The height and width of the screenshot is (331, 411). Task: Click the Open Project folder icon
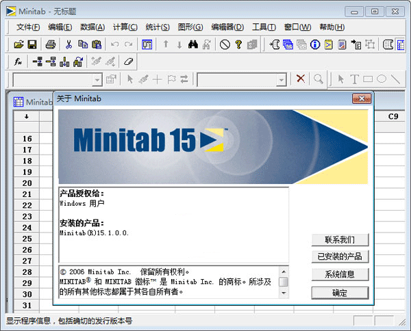(x=18, y=44)
